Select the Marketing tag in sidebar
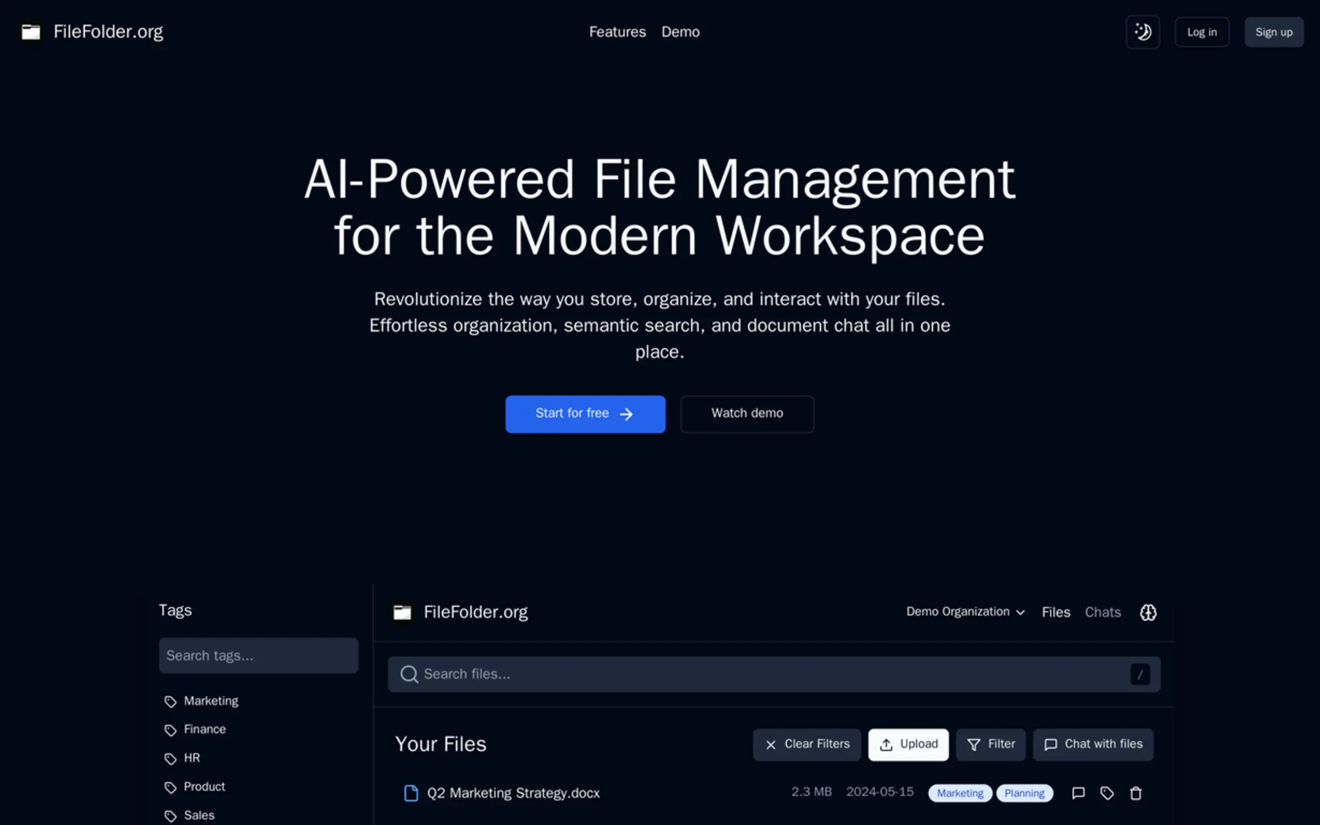Viewport: 1320px width, 825px height. [x=210, y=701]
